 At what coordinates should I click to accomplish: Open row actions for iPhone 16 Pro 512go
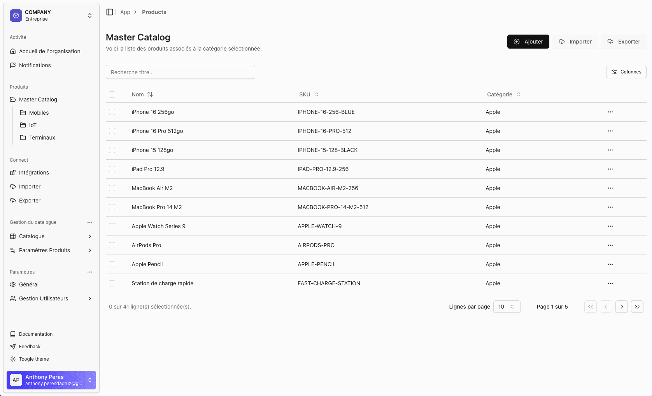(x=610, y=131)
